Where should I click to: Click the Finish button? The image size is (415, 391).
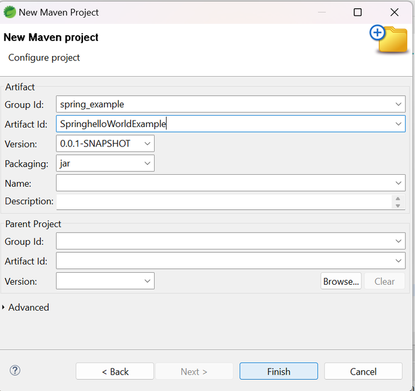click(279, 372)
